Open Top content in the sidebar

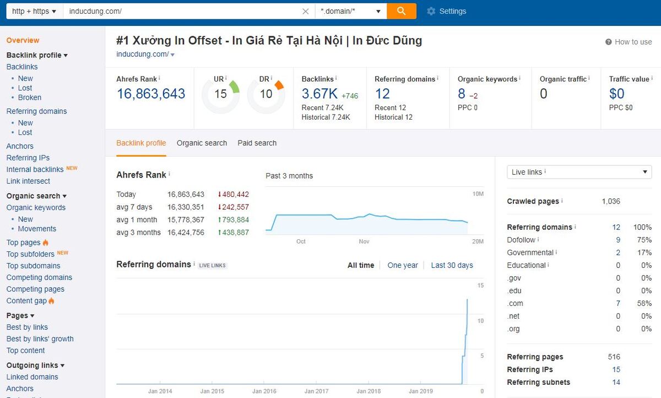(x=25, y=350)
